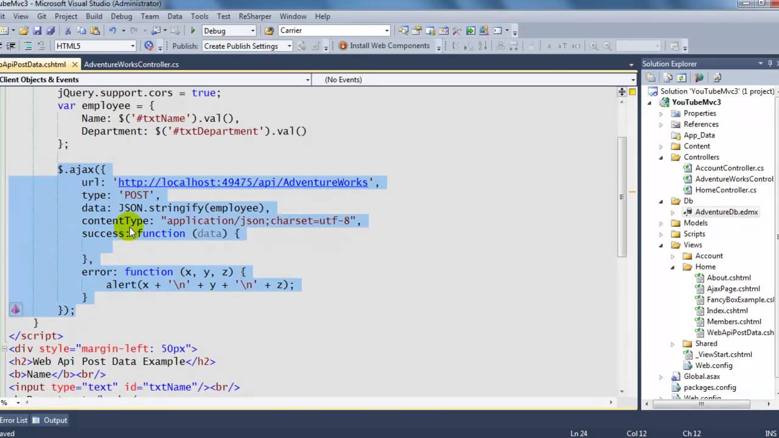
Task: Open the Build menu
Action: [x=94, y=16]
